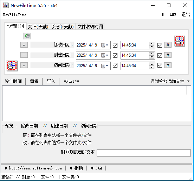Viewport: 194px width, 181px height.
Task: Increase the 创建日期 time with up arrow
Action: coord(151,54)
